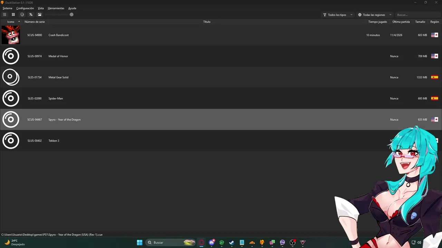The width and height of the screenshot is (442, 248).
Task: Open Steam from the taskbar
Action: click(232, 242)
